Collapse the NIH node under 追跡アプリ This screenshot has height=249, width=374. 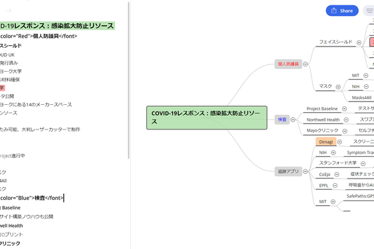pos(333,153)
